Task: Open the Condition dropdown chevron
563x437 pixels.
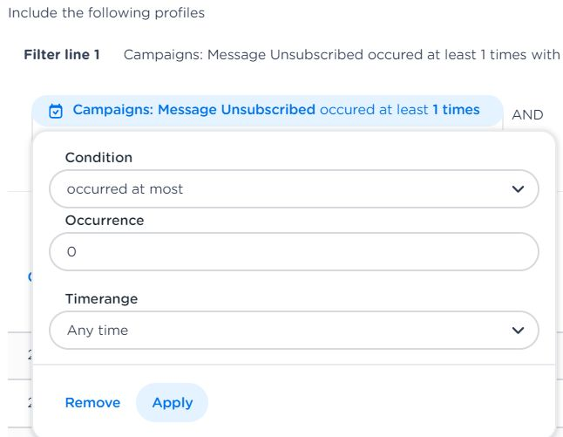Action: click(518, 188)
